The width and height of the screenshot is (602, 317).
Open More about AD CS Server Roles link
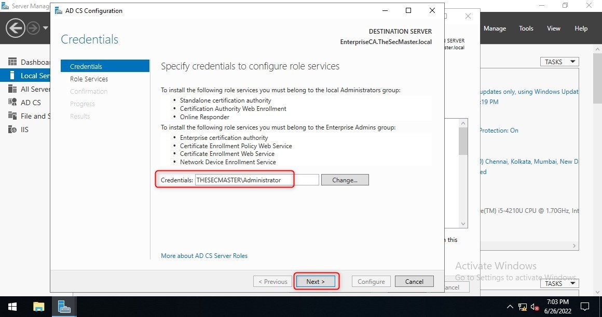[x=204, y=256]
